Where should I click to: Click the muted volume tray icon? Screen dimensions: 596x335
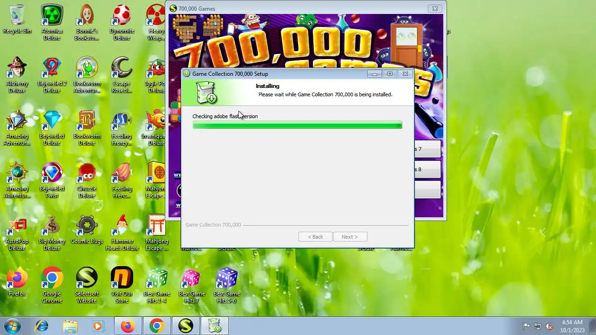[x=549, y=326]
